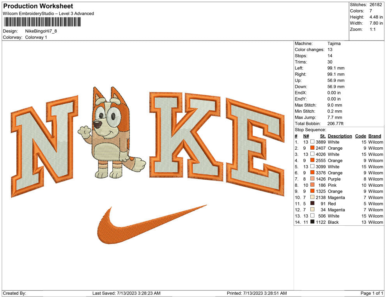Click the orange swatch for the 2407-stitch stop
This screenshot has width=386, height=297.
[312, 148]
